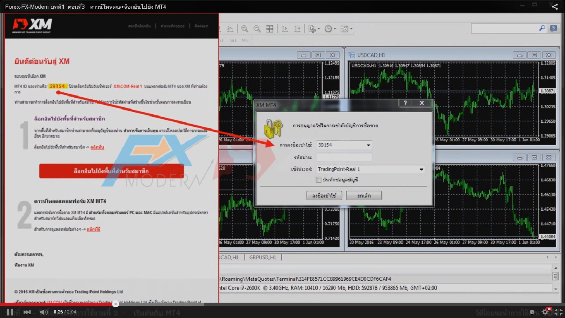Image resolution: width=565 pixels, height=318 pixels.
Task: Open the periodicity clock icon
Action: tap(328, 29)
